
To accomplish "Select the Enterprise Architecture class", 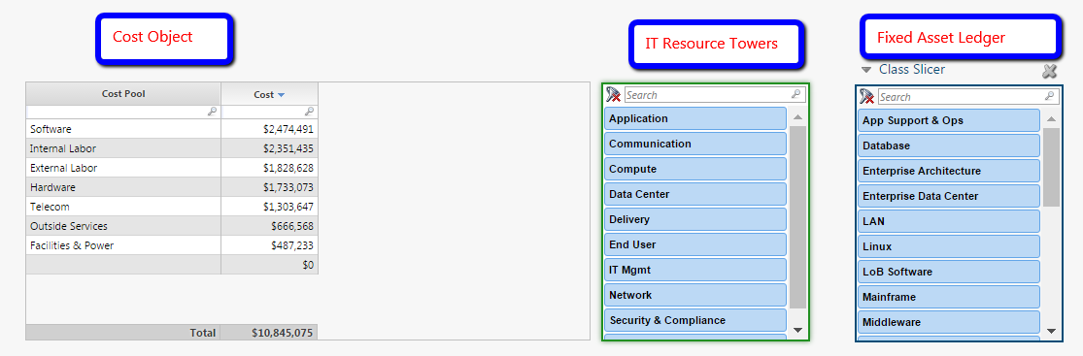I will [x=949, y=171].
